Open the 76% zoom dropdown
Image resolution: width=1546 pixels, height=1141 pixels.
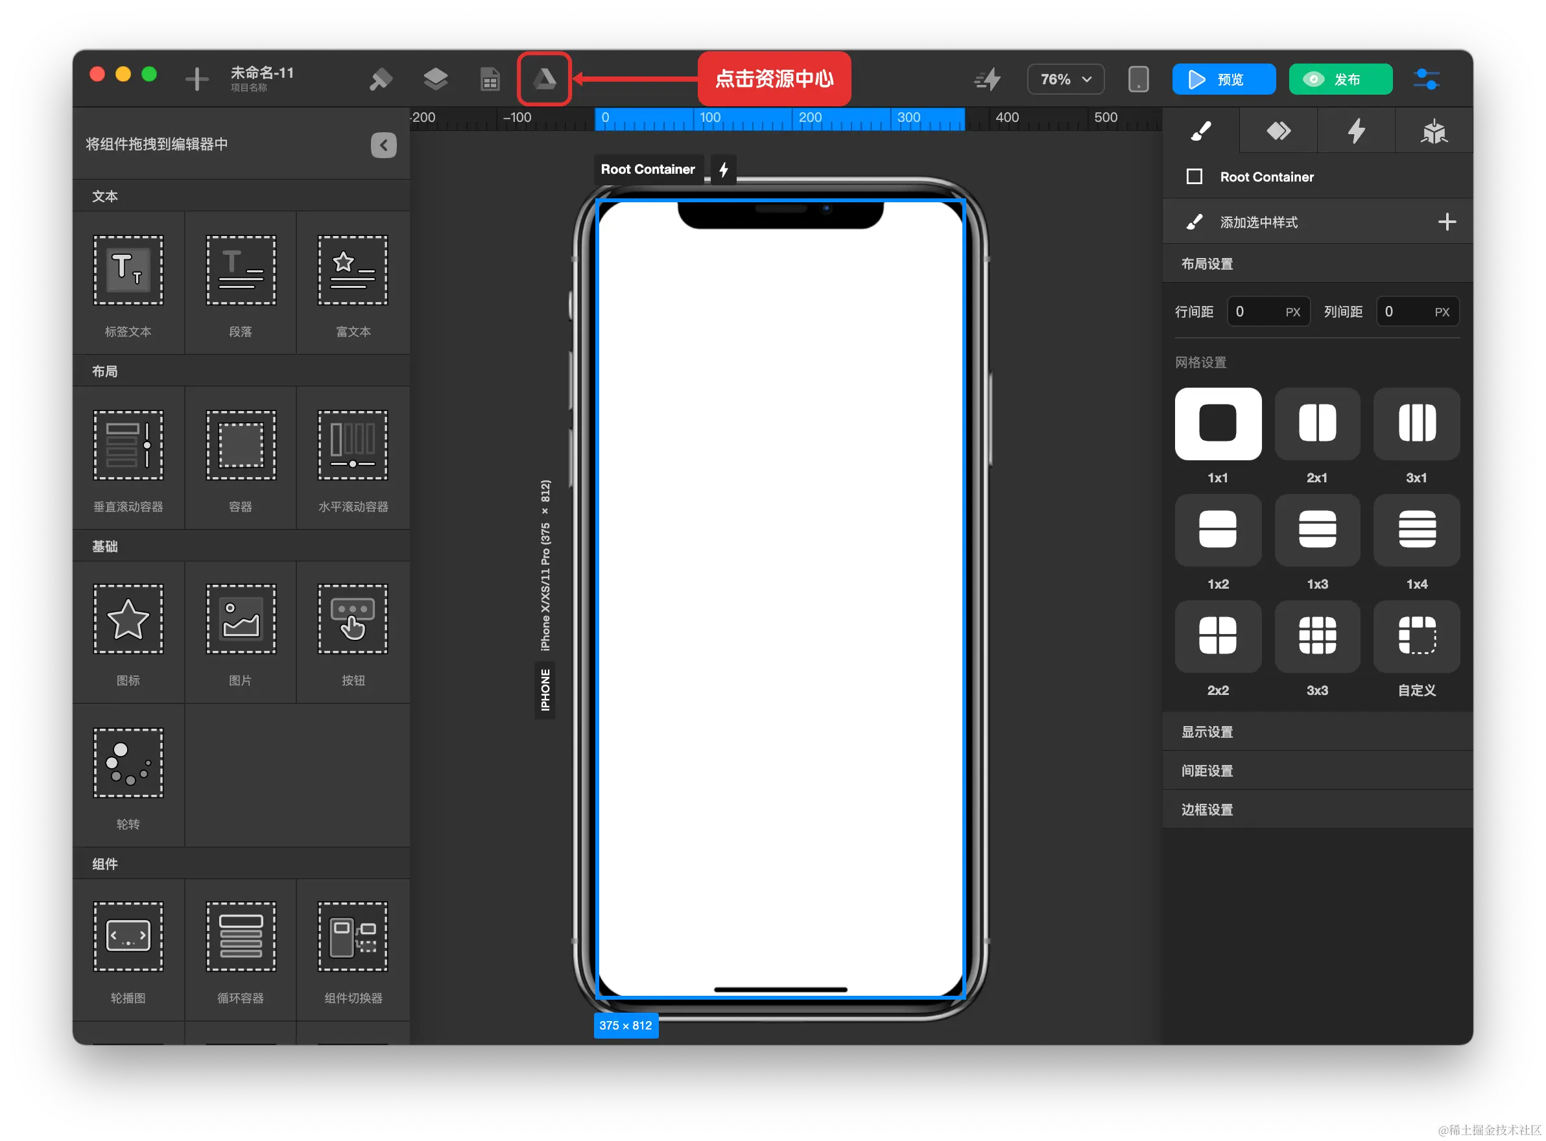1065,78
